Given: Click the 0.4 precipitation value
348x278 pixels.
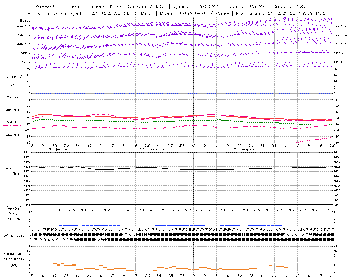Looking at the screenshot, I should [164, 210].
